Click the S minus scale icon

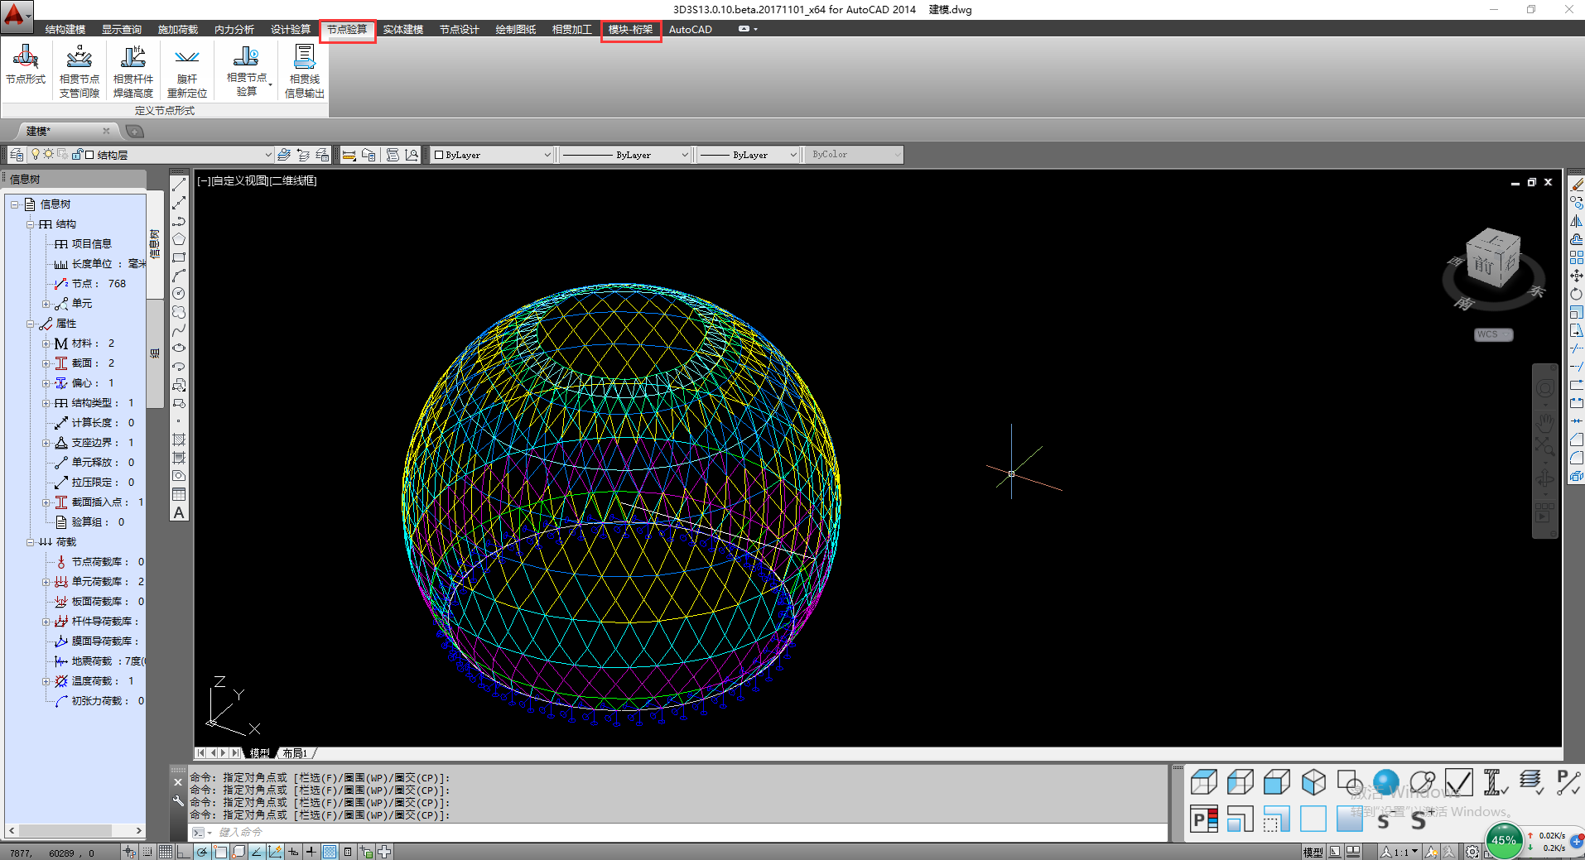tap(1385, 819)
